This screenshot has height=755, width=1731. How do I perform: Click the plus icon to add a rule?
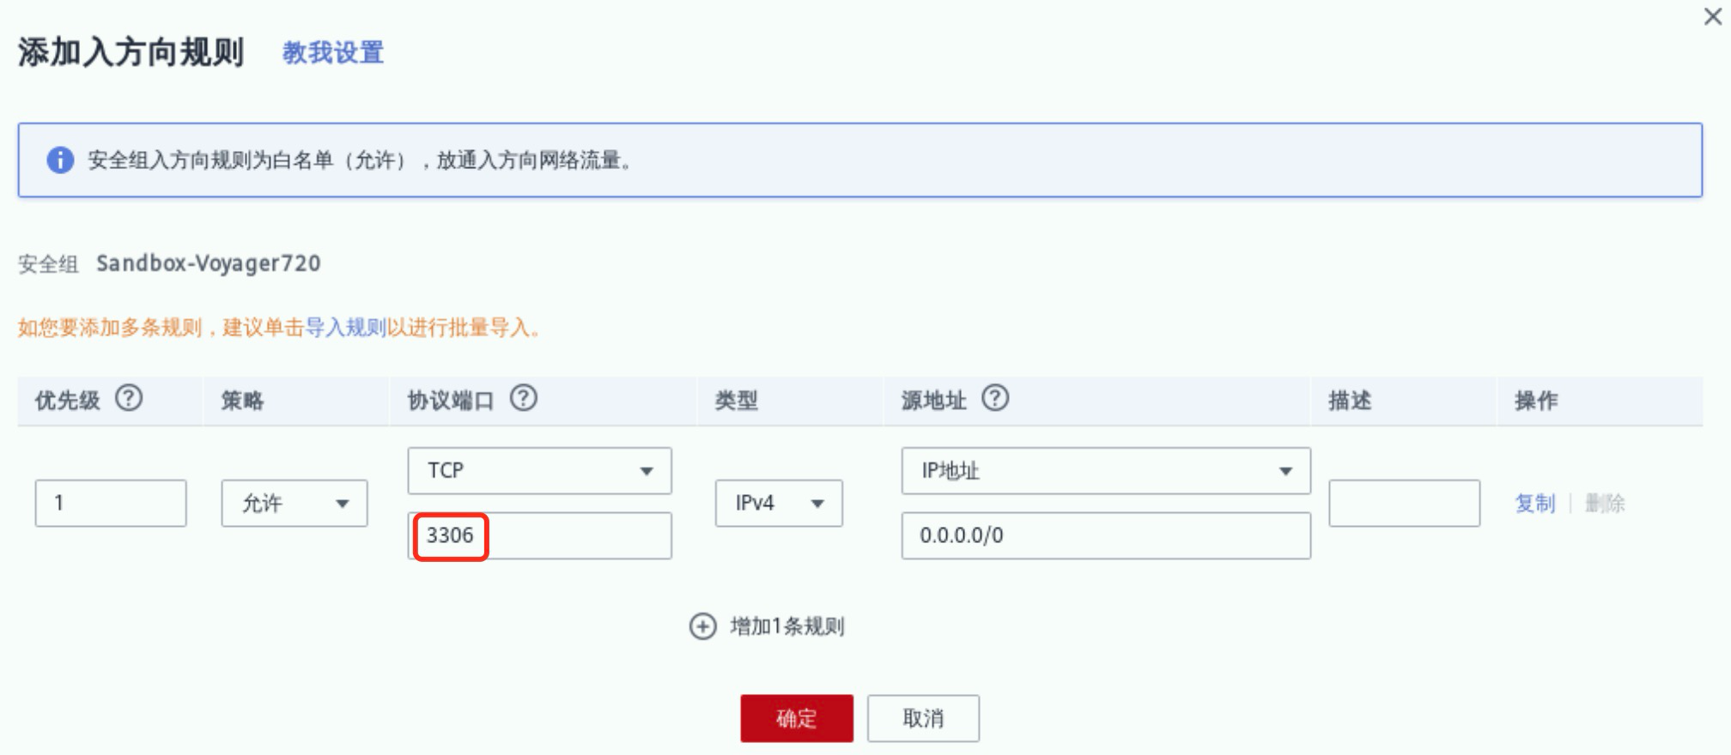coord(702,626)
